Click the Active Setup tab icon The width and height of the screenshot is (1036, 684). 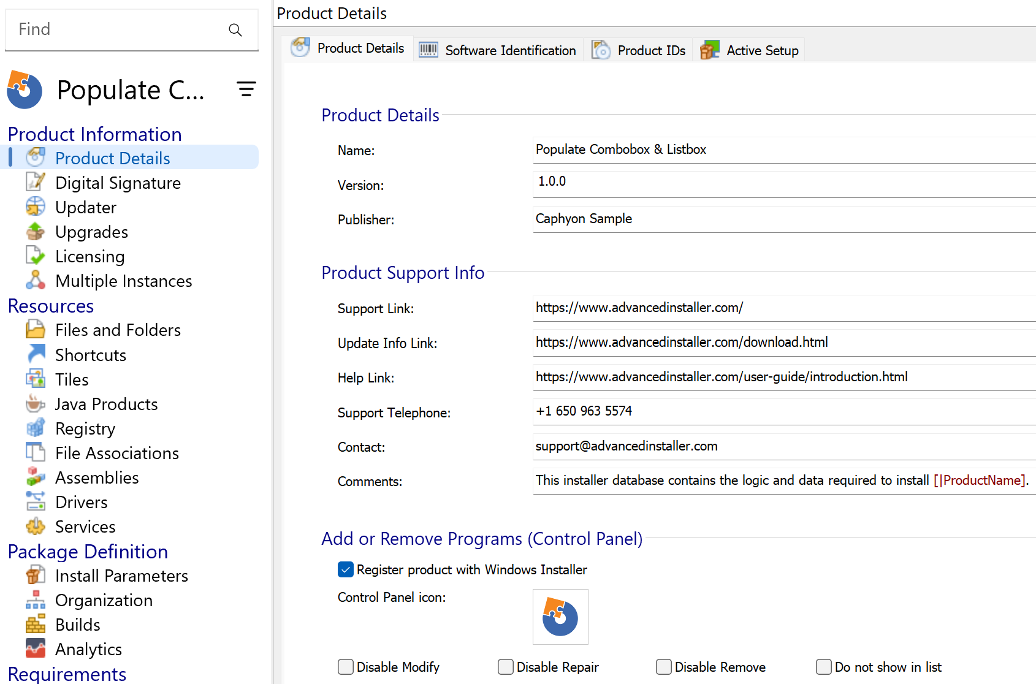coord(710,50)
